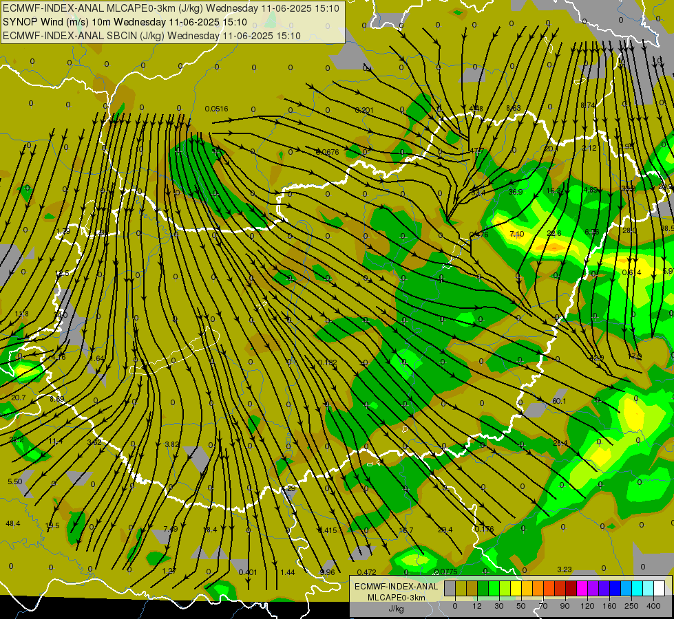Viewport: 674px width, 619px height.
Task: Click the map value 9.96
Action: tap(328, 572)
